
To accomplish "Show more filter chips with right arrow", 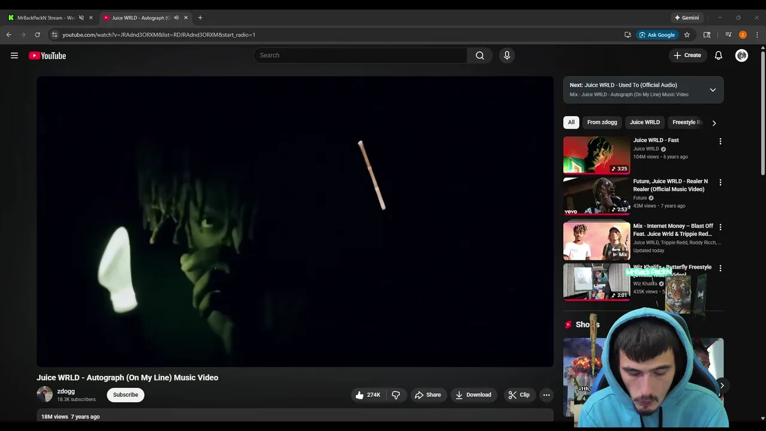I will pos(714,123).
